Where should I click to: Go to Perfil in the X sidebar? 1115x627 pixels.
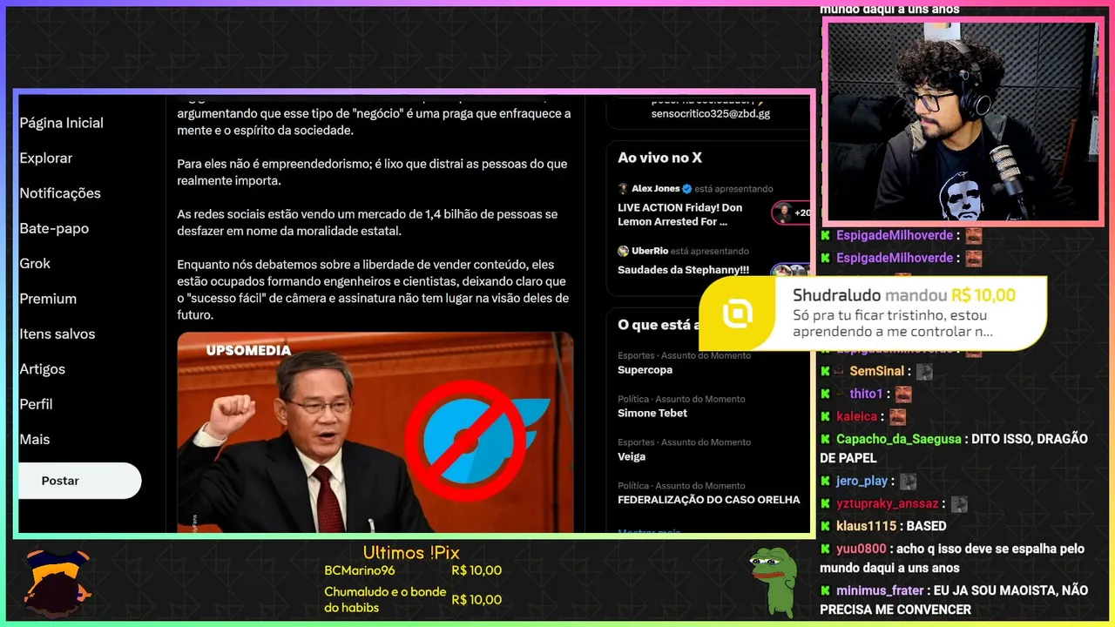(x=37, y=404)
